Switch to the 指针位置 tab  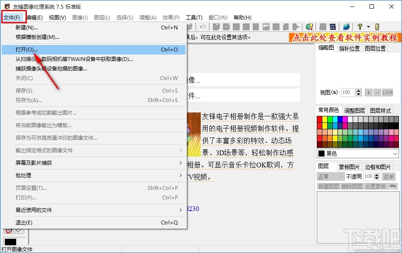pyautogui.click(x=349, y=48)
